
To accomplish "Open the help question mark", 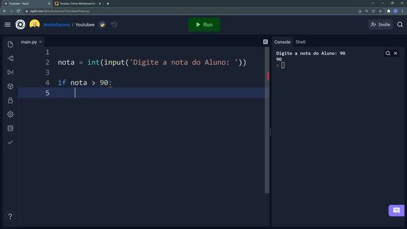I will pos(10,216).
